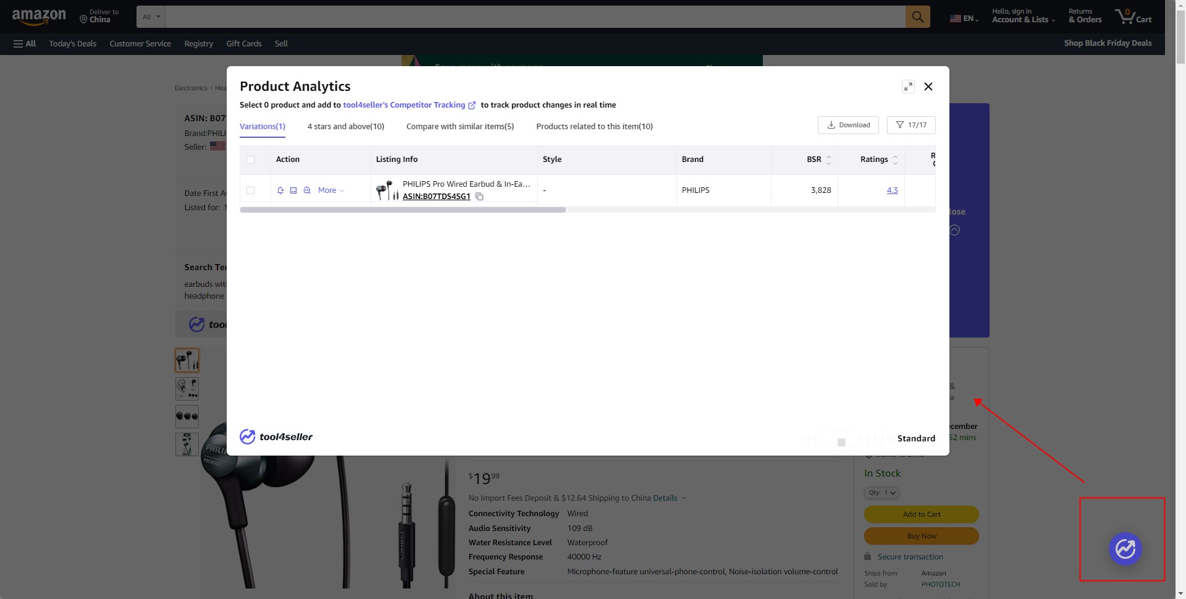Click the 4.3 rating link
Screen dimensions: 1186x599
(892, 190)
